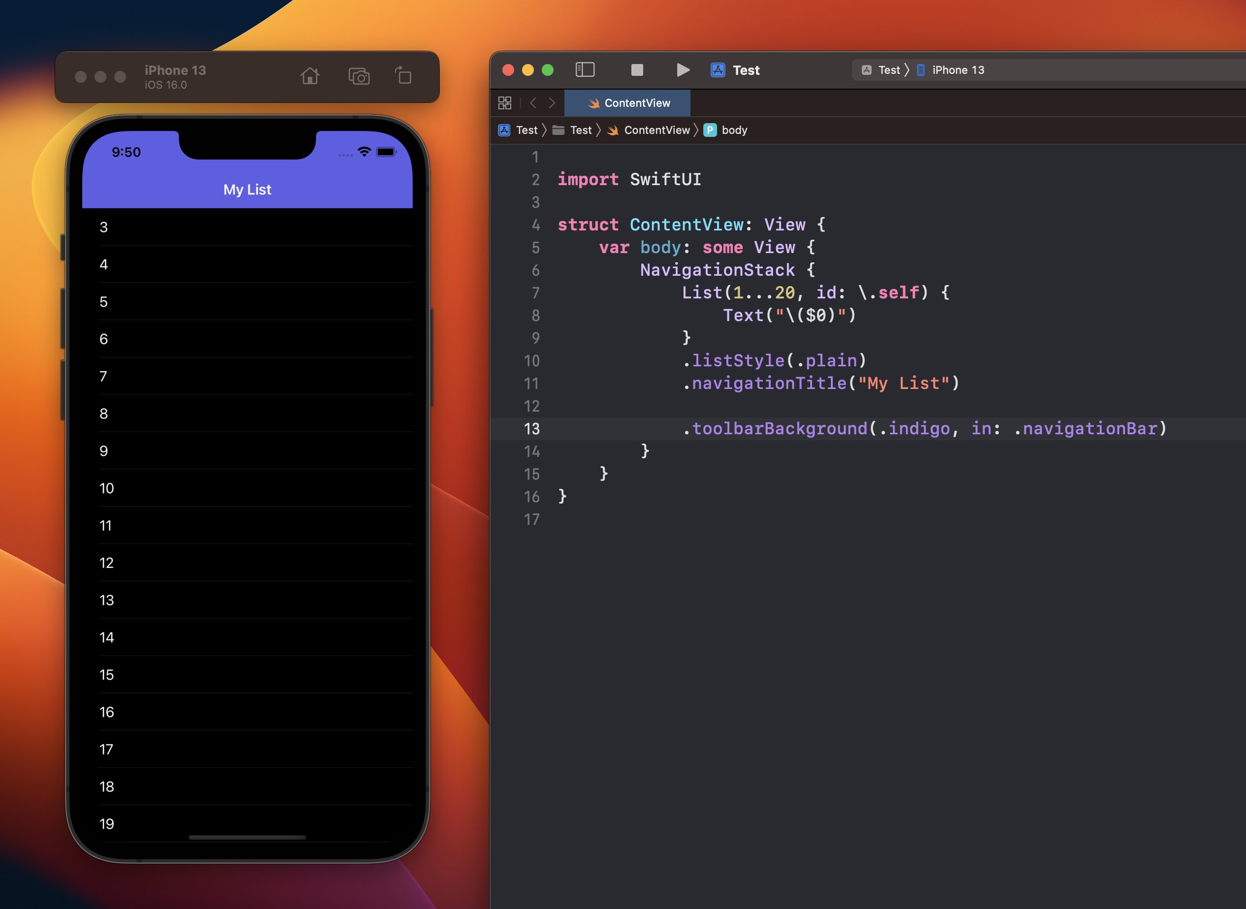Click the battery icon in the simulator status bar
Screen dimensions: 1246x909
[x=386, y=152]
